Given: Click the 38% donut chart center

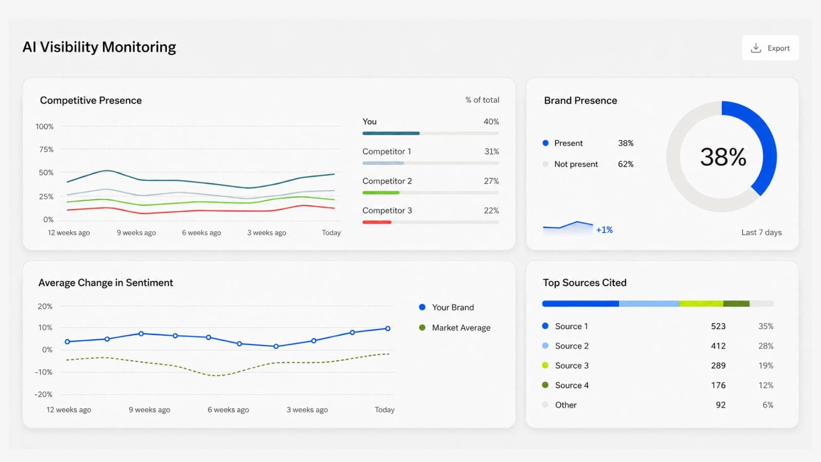Looking at the screenshot, I should click(x=722, y=157).
